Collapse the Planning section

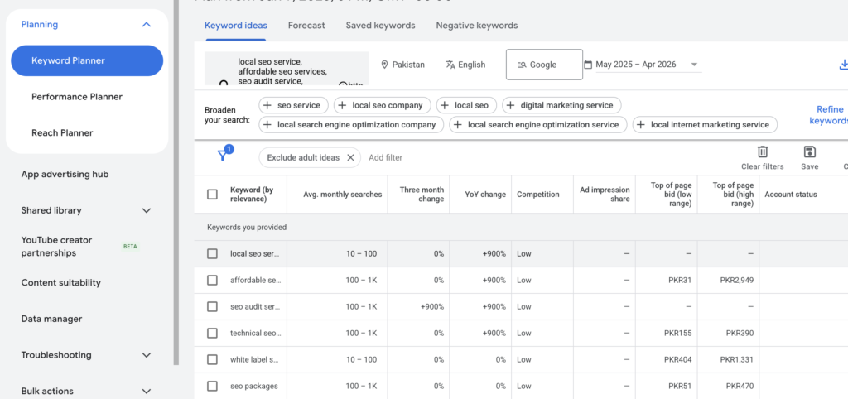[x=146, y=24]
